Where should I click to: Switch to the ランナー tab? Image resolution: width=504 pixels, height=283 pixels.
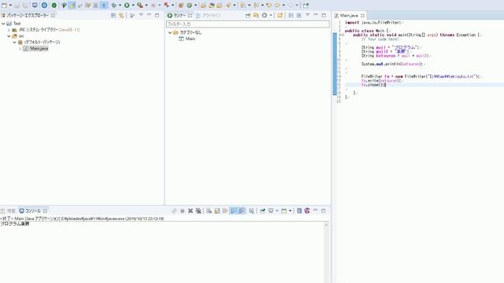[x=180, y=16]
